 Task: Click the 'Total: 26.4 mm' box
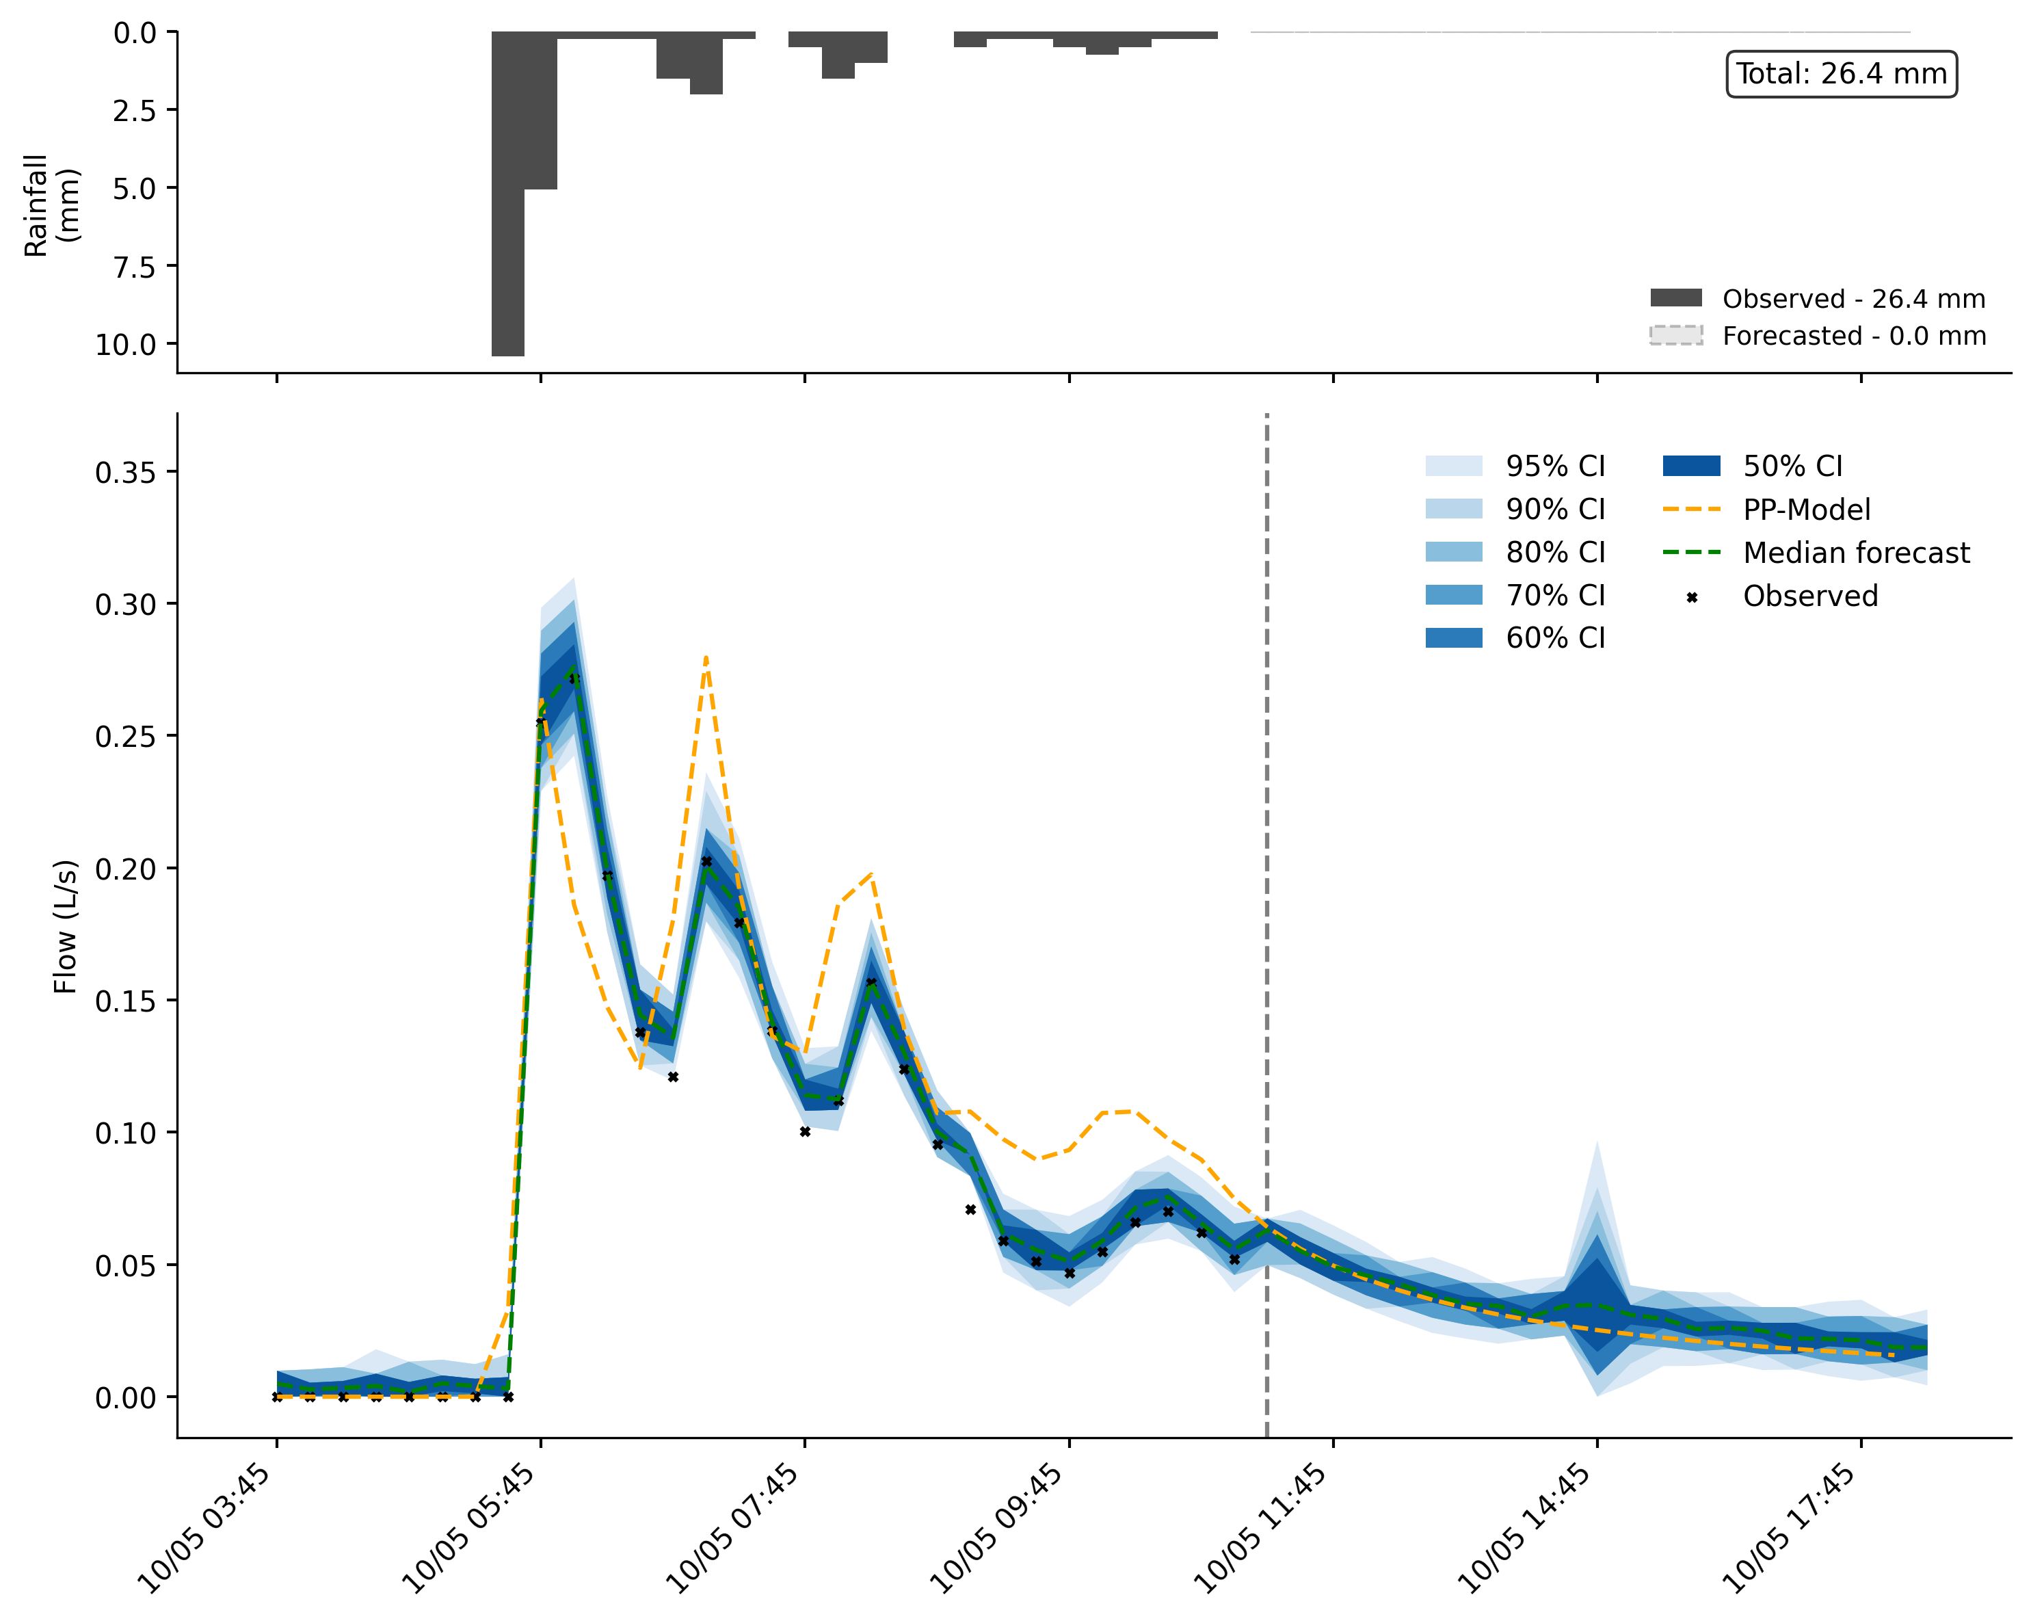pyautogui.click(x=1842, y=73)
